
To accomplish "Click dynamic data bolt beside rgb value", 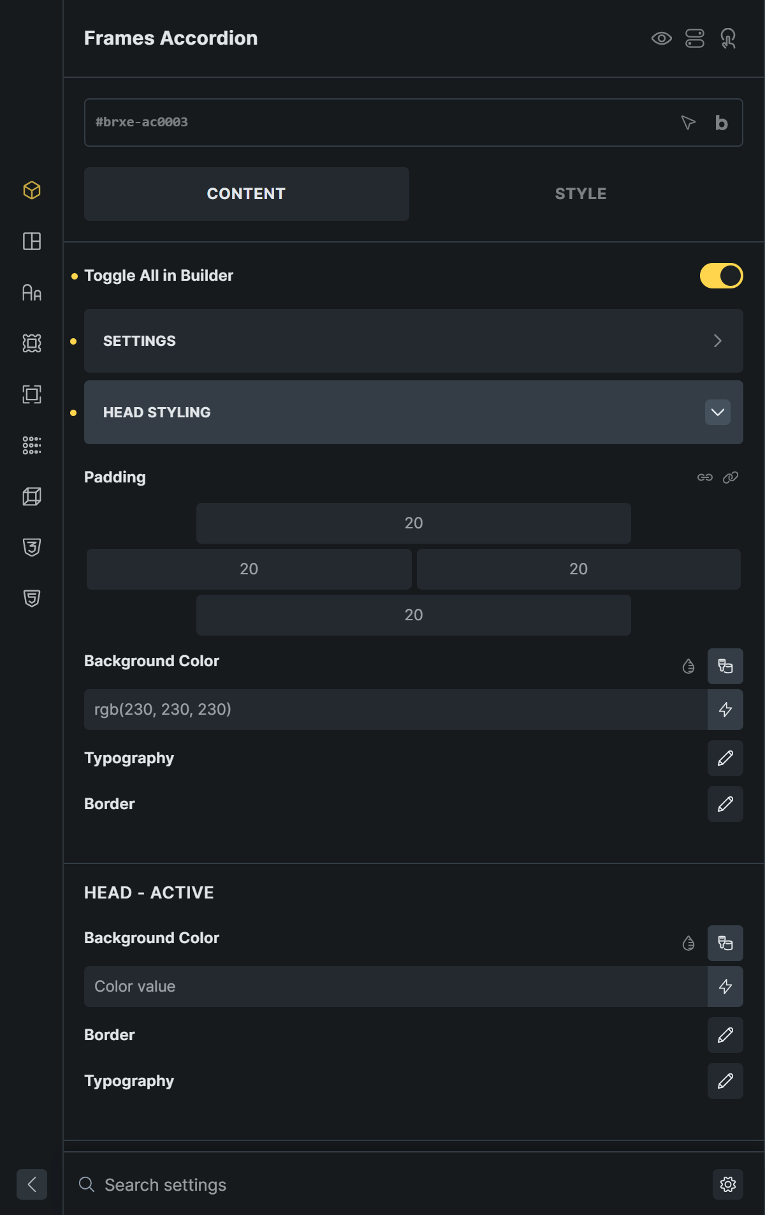I will 725,710.
